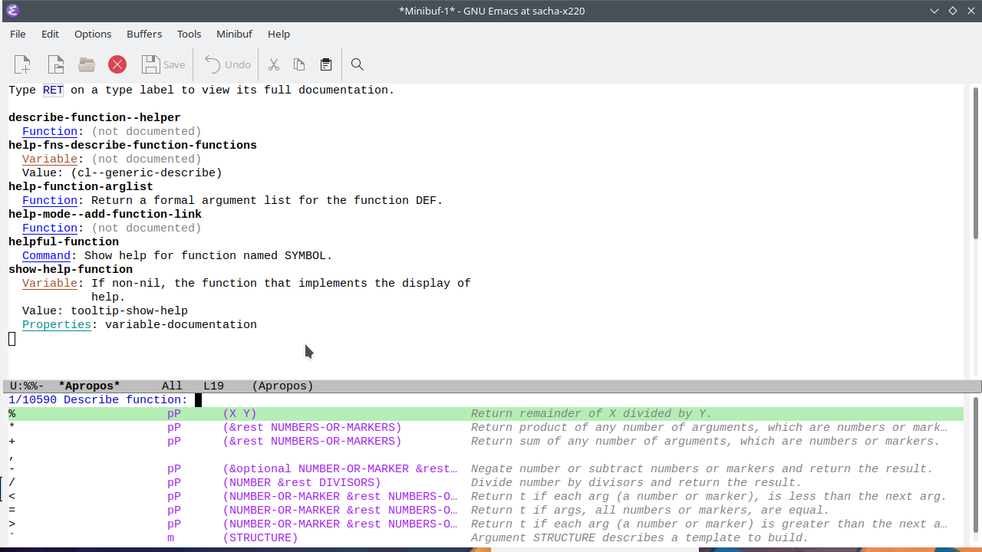Select the % completion candidate
This screenshot has height=552, width=982.
(486, 413)
